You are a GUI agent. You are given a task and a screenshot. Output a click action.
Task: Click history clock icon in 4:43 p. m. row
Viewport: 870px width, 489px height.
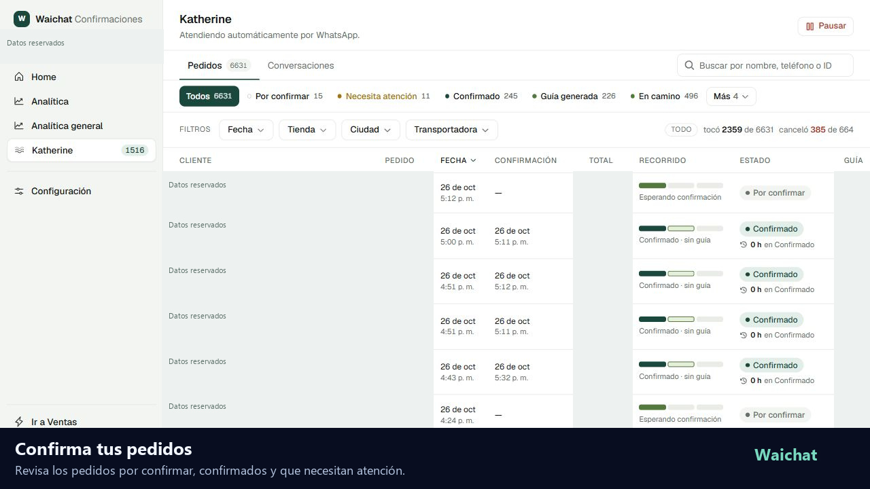pyautogui.click(x=744, y=380)
